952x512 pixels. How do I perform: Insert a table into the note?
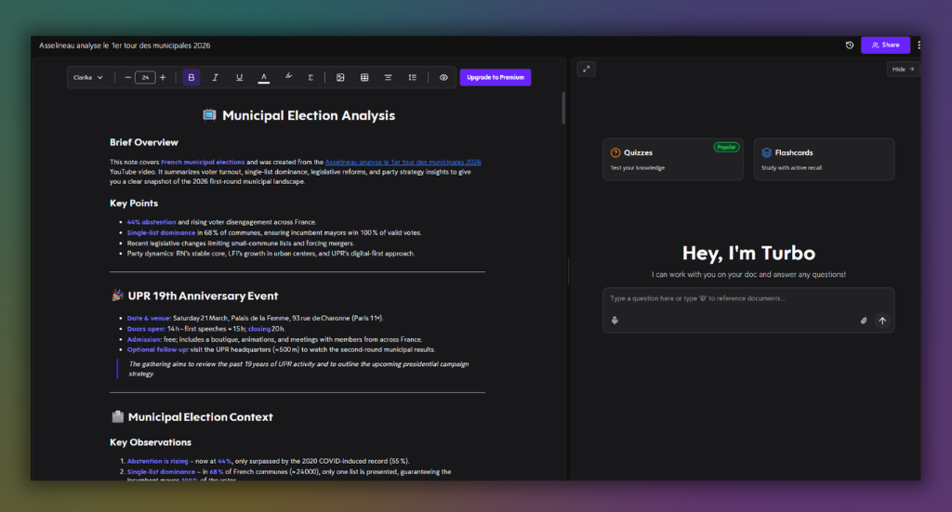(364, 77)
